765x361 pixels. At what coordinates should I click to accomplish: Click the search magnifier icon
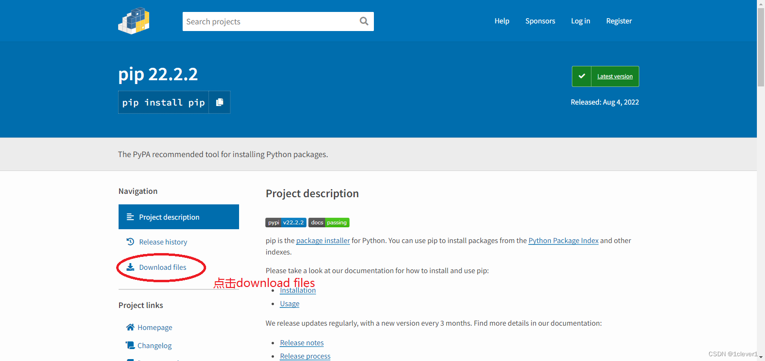(x=364, y=21)
